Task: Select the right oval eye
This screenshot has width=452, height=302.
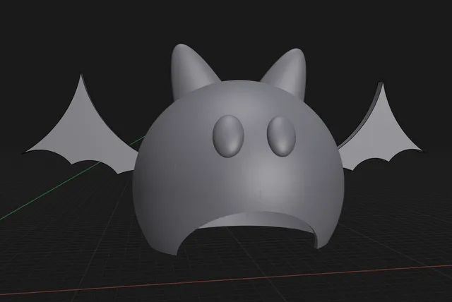Action: click(281, 136)
